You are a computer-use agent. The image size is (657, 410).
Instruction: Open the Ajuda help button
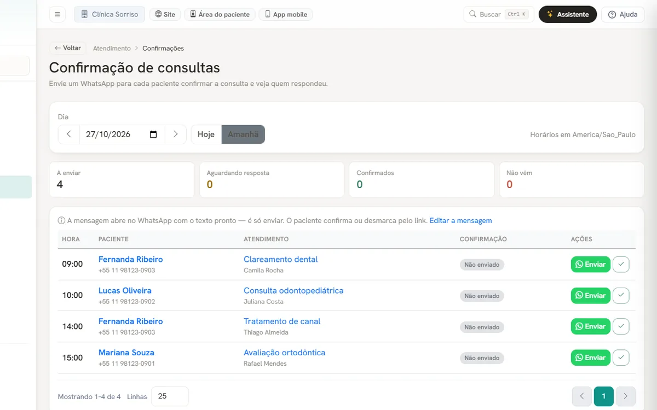coord(623,14)
